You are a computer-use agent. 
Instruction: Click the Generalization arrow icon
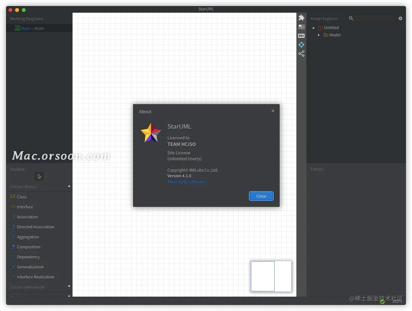13,266
